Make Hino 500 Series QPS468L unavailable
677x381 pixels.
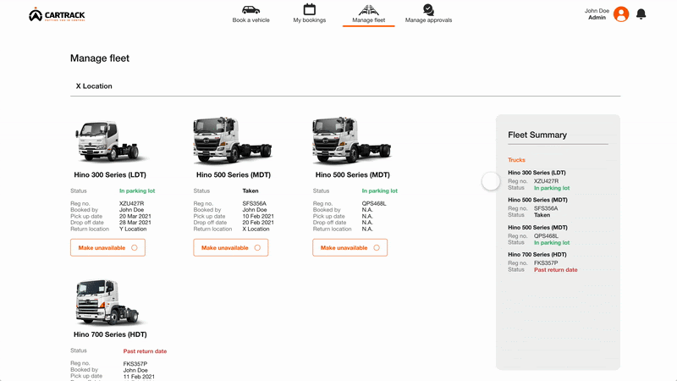point(350,247)
